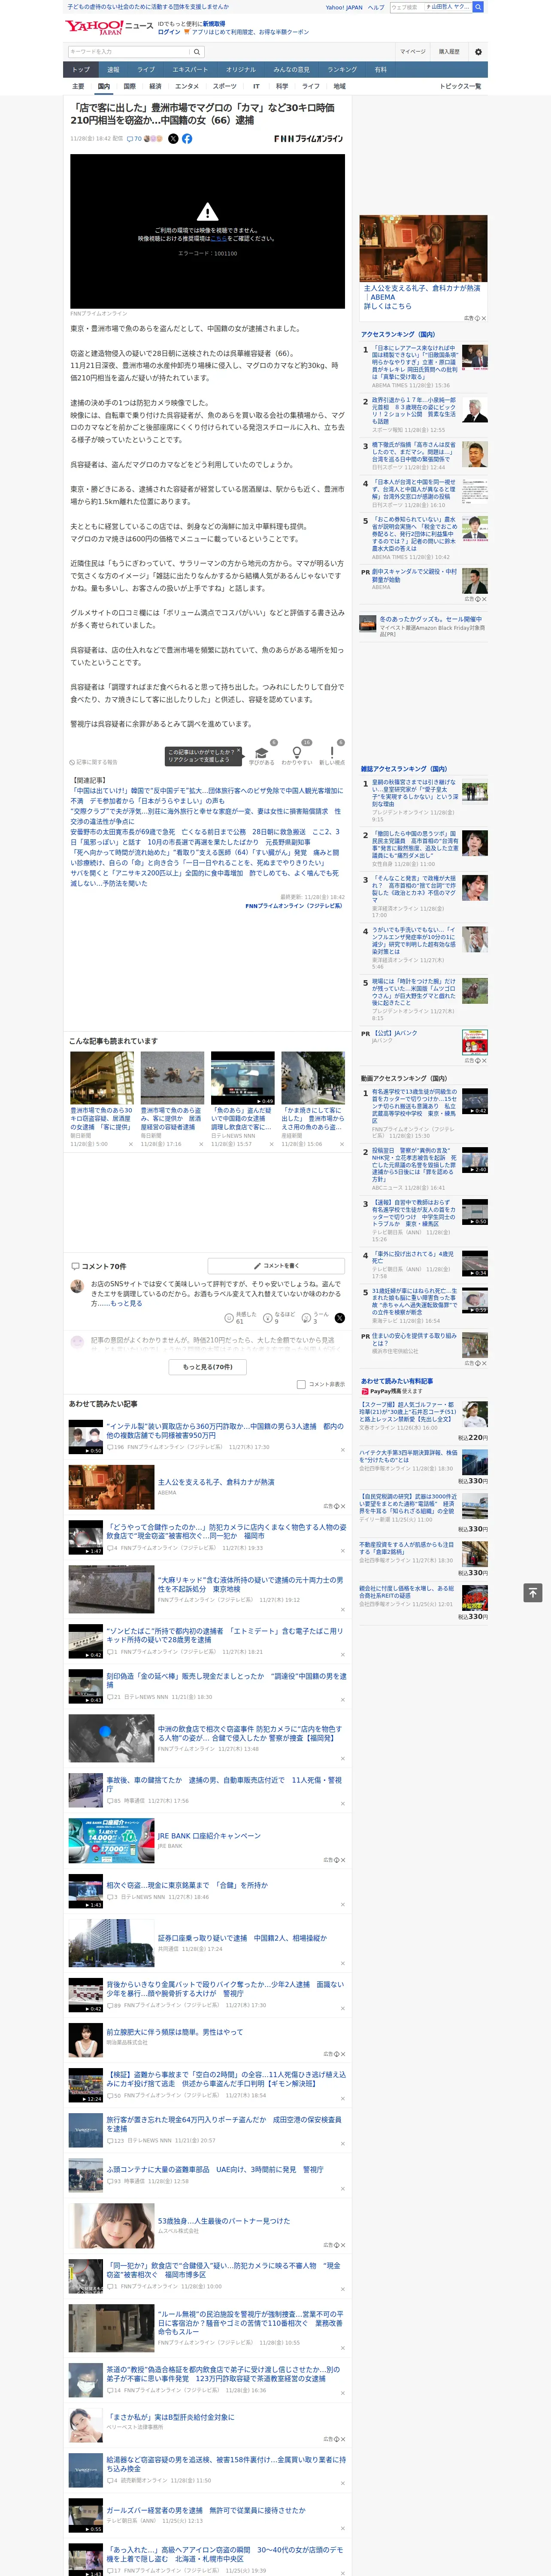This screenshot has height=2576, width=551.
Task: Click the top-bar web search button
Action: click(478, 7)
